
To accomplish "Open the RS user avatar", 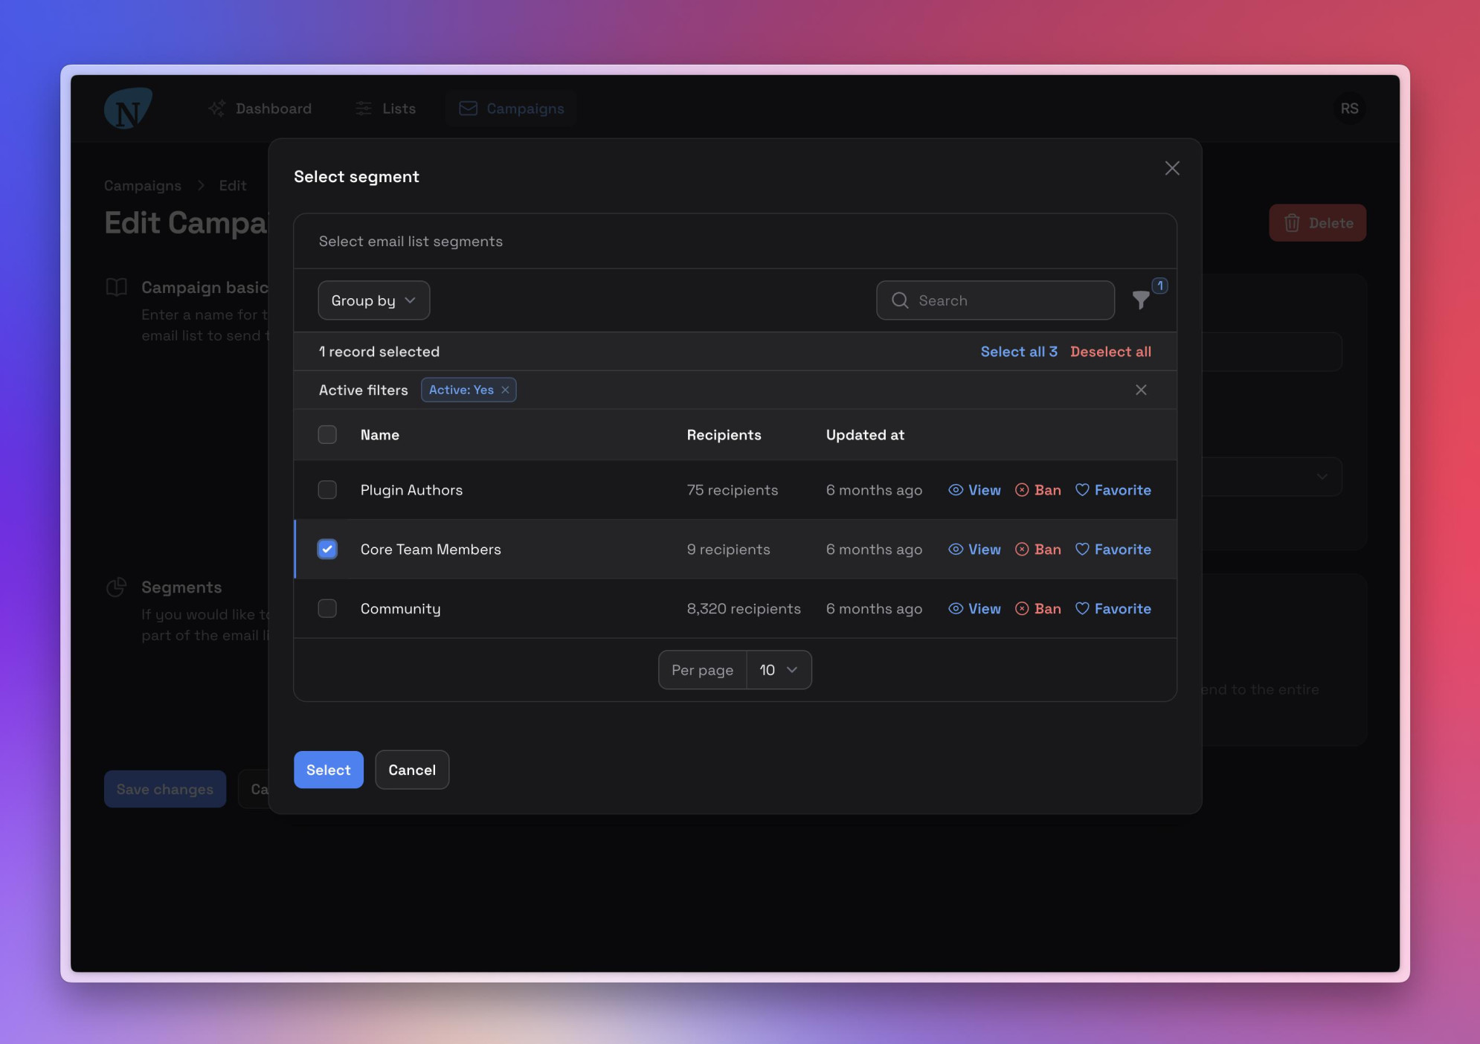I will [x=1349, y=109].
